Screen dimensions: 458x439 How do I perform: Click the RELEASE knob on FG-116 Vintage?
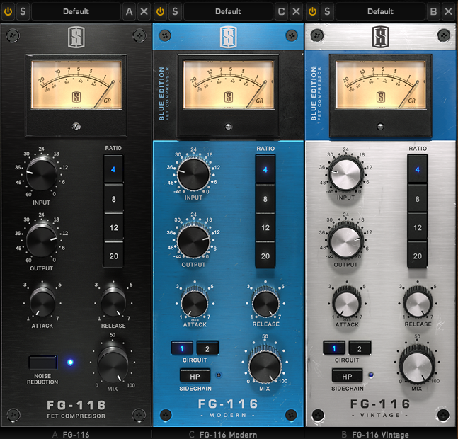click(418, 303)
